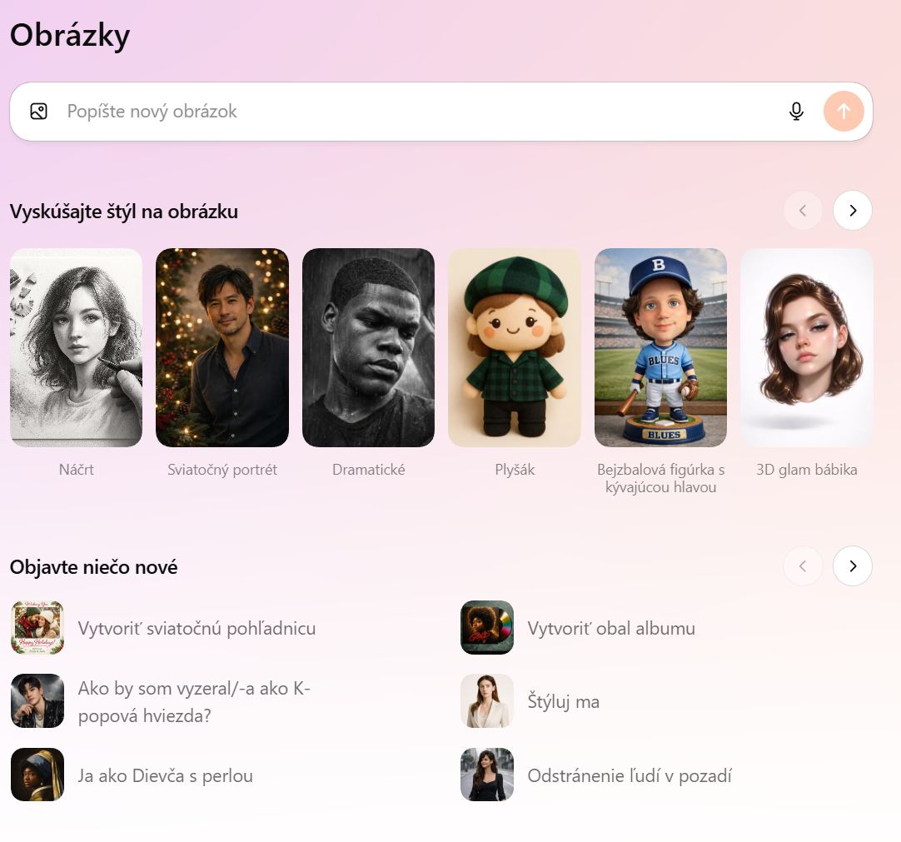
Task: Choose the Sviatočný portrét style image
Action: click(x=222, y=347)
